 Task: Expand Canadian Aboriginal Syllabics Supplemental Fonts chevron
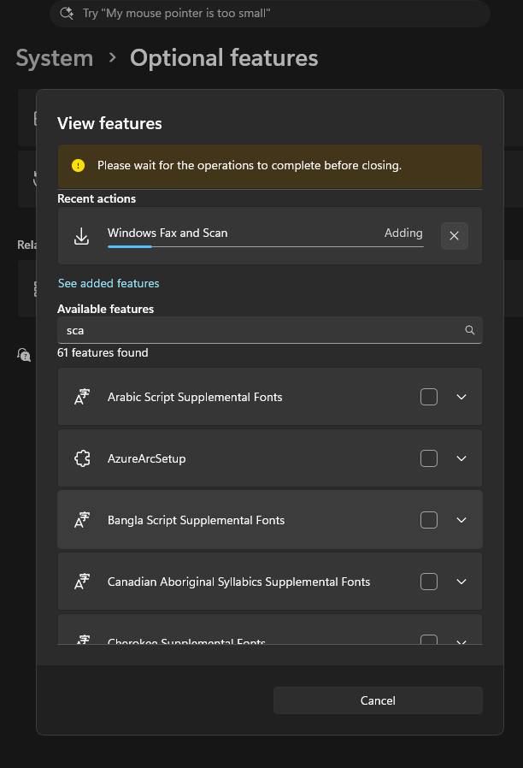461,582
